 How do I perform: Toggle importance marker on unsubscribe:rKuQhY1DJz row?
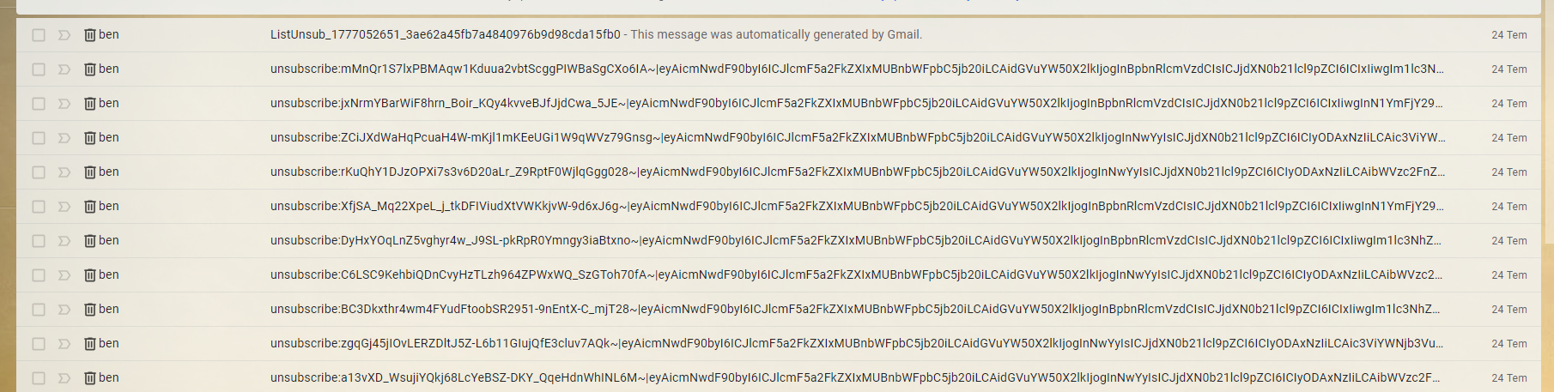(64, 172)
